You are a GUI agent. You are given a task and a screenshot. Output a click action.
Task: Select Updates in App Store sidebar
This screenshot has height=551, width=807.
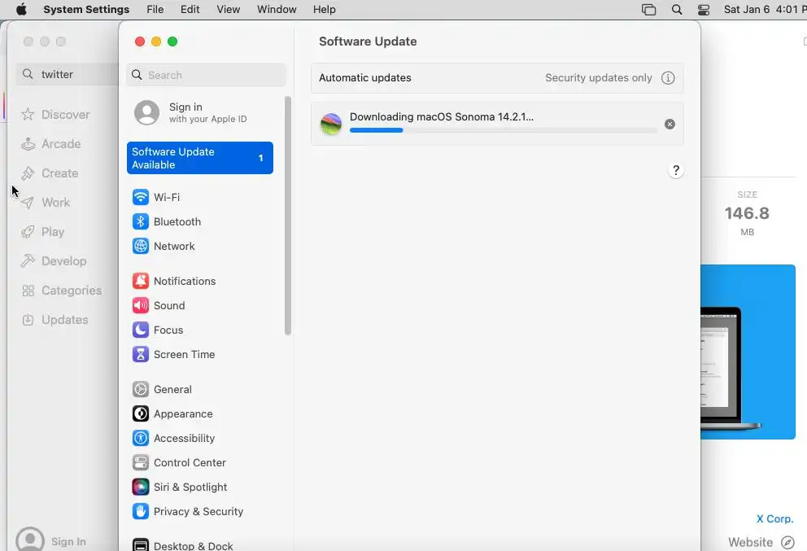(55, 320)
